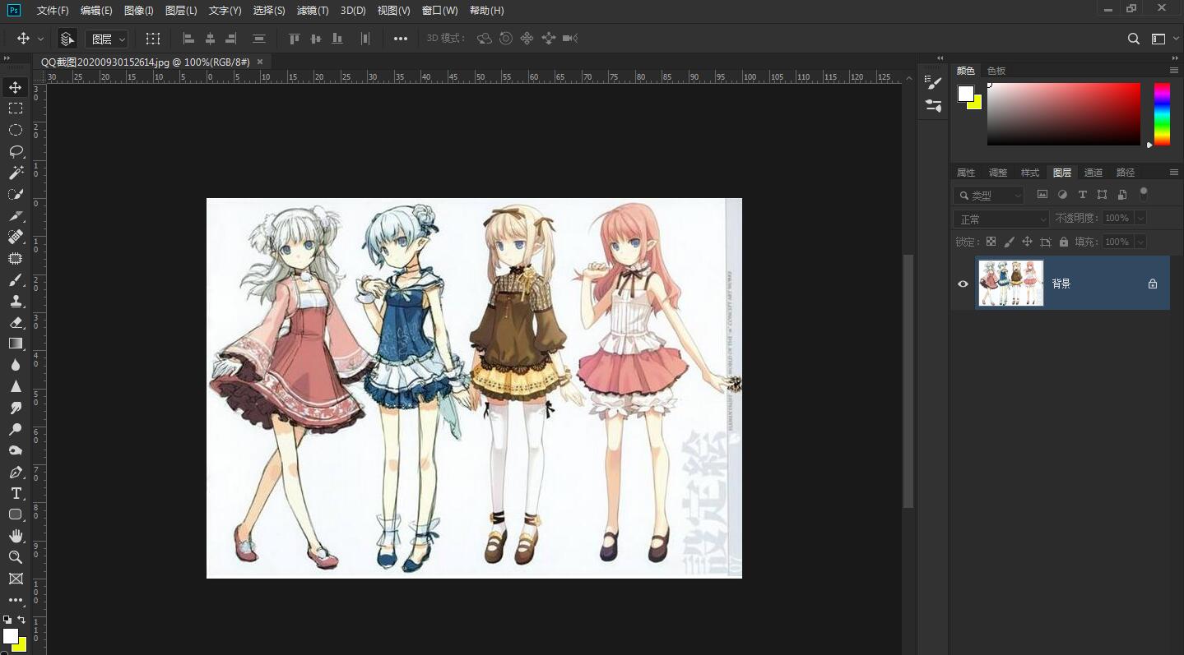Click the Gradient tool
Image resolution: width=1184 pixels, height=655 pixels.
click(x=16, y=344)
